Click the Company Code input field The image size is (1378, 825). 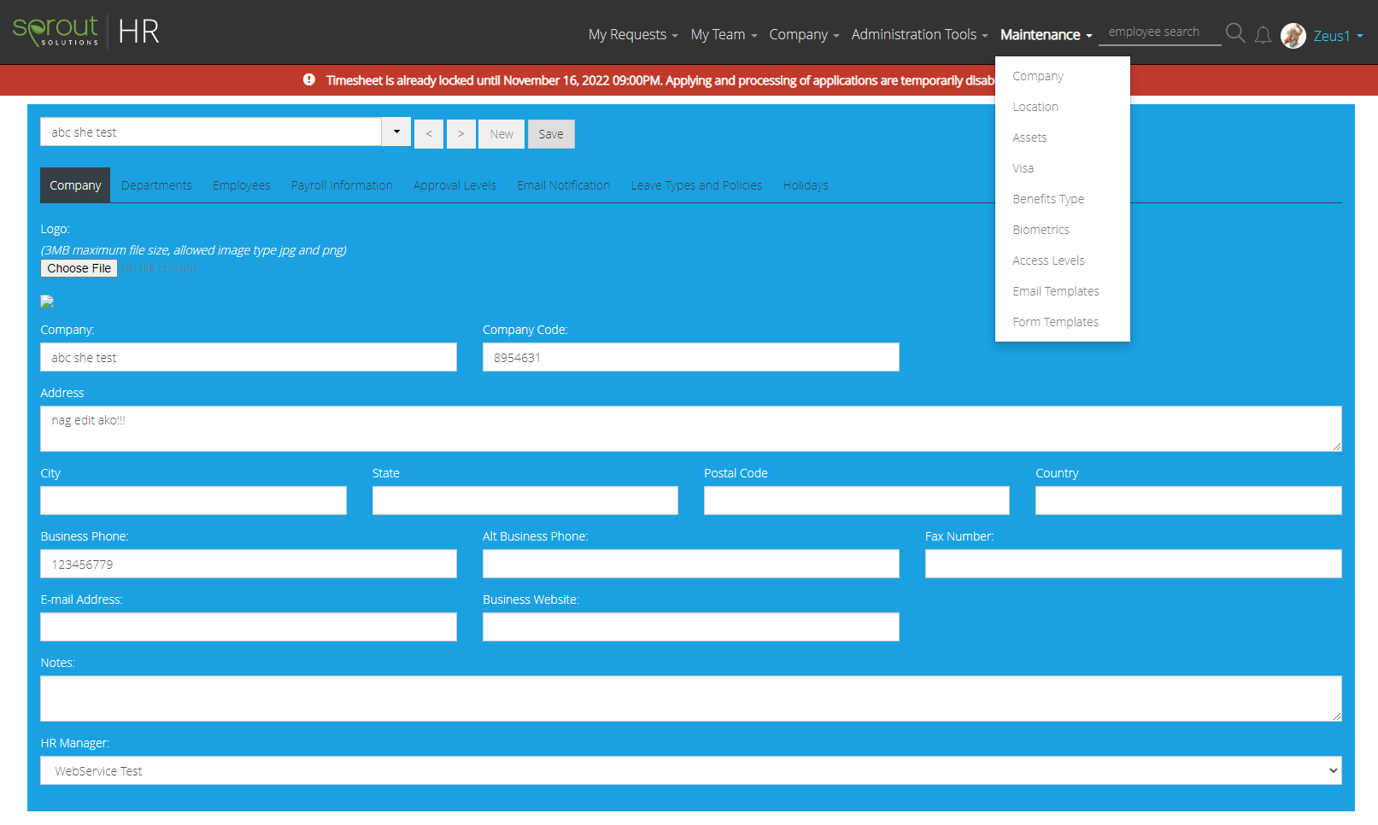pyautogui.click(x=690, y=357)
